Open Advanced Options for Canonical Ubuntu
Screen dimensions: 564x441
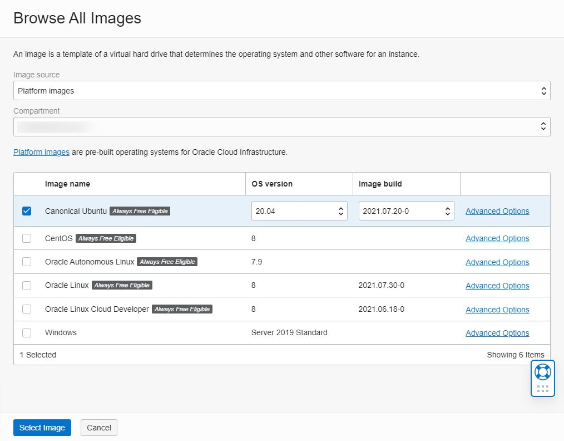pos(497,211)
